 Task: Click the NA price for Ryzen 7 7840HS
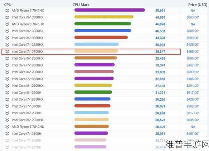193,127
